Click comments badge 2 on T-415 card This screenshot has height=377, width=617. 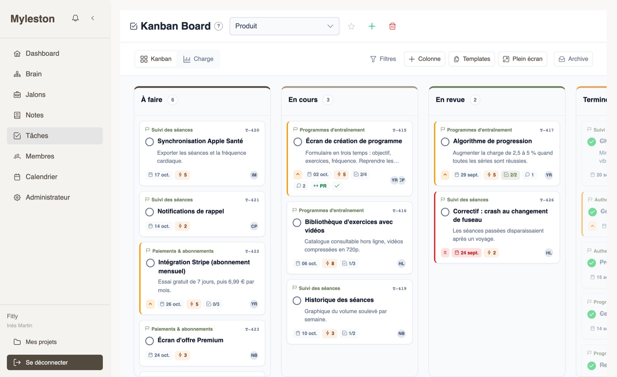click(x=301, y=186)
